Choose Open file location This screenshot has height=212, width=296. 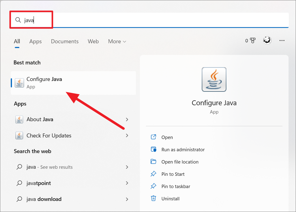180,162
